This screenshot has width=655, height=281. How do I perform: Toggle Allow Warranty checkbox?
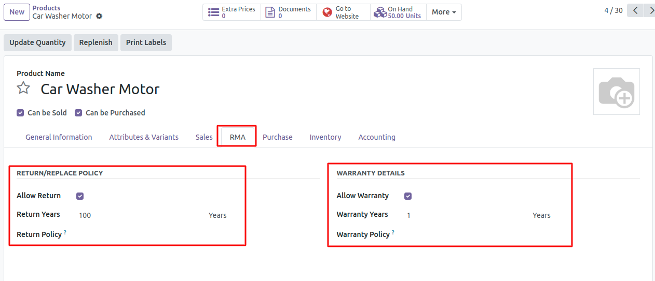pos(408,196)
